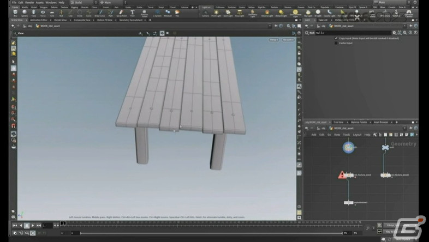Select the Path shelf tool

[x=111, y=13]
